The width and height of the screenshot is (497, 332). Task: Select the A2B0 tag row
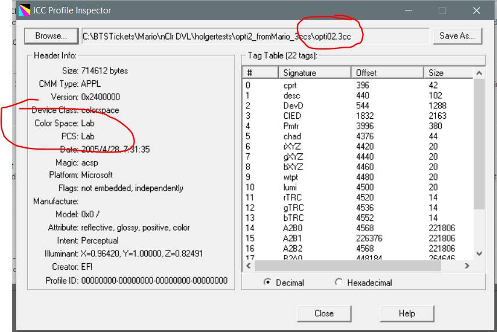pyautogui.click(x=358, y=228)
